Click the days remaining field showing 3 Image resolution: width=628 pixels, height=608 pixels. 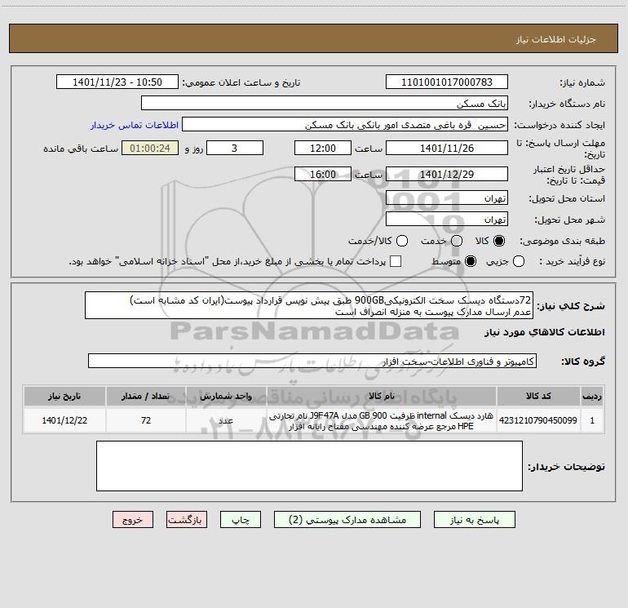[235, 148]
